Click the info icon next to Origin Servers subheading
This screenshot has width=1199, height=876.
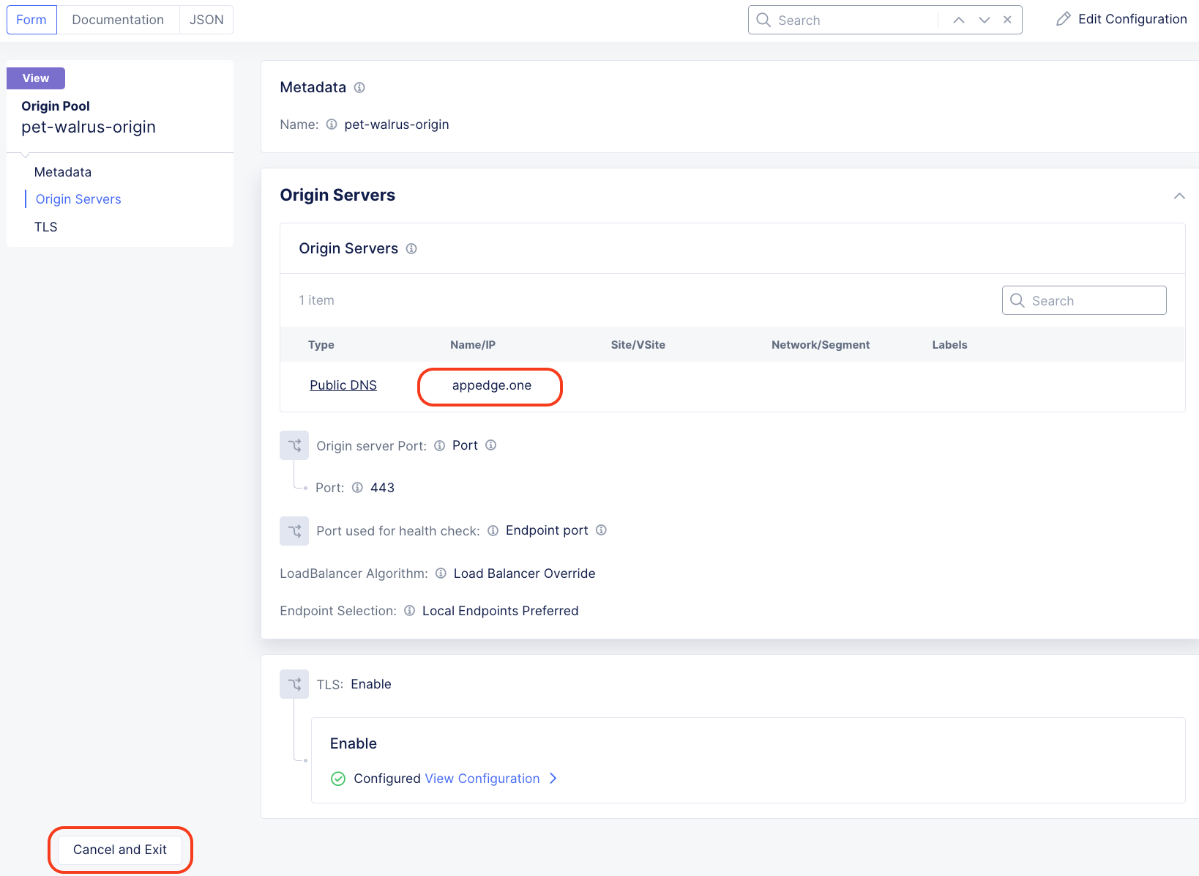pyautogui.click(x=411, y=249)
